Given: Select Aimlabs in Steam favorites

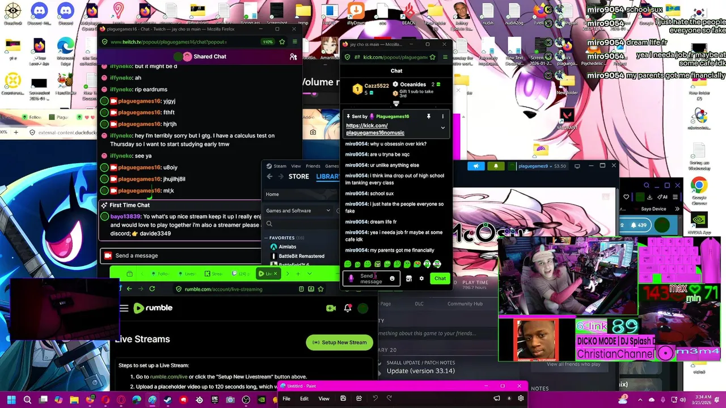Looking at the screenshot, I should (288, 247).
